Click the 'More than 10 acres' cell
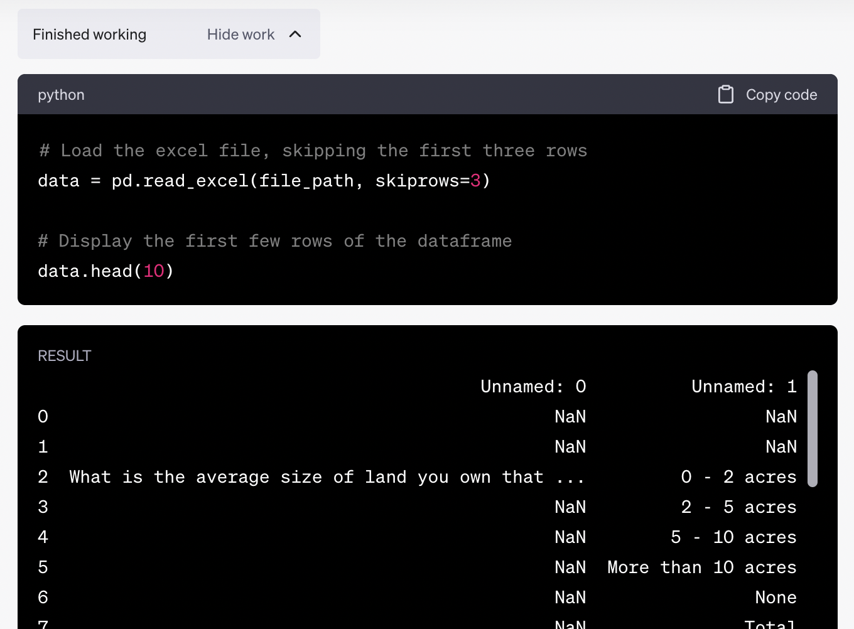Image resolution: width=854 pixels, height=629 pixels. point(701,567)
